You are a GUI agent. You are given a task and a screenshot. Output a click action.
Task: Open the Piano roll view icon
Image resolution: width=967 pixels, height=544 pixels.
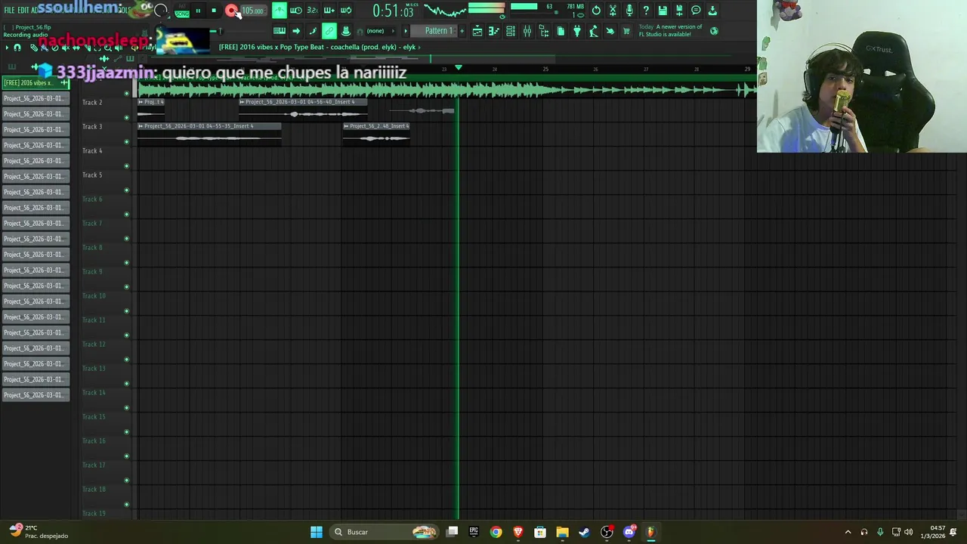(x=494, y=31)
